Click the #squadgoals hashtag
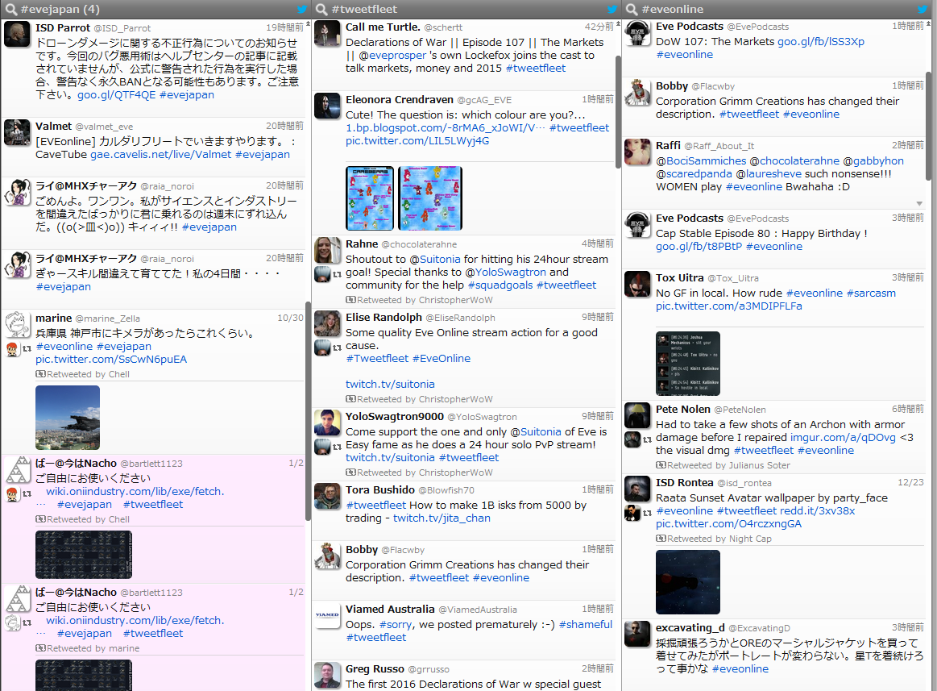Screen dimensions: 937x691 click(x=500, y=285)
